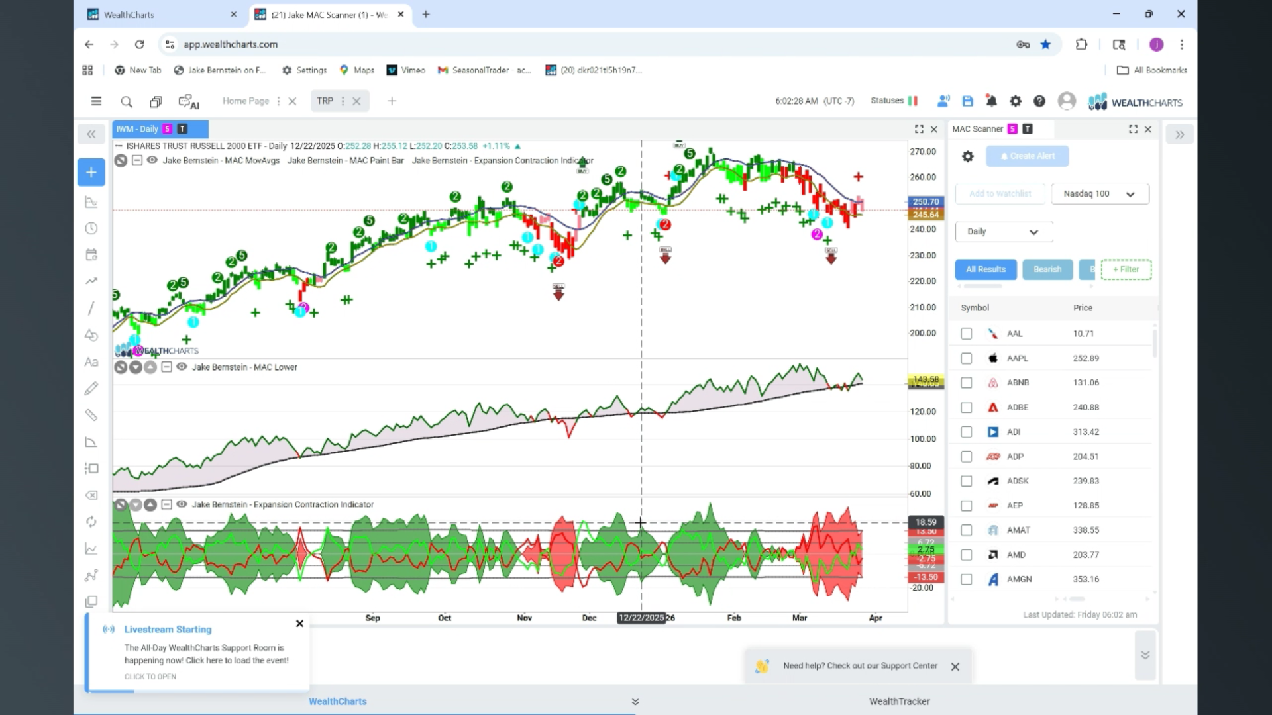
Task: Select the text annotation Aa tool
Action: point(91,362)
